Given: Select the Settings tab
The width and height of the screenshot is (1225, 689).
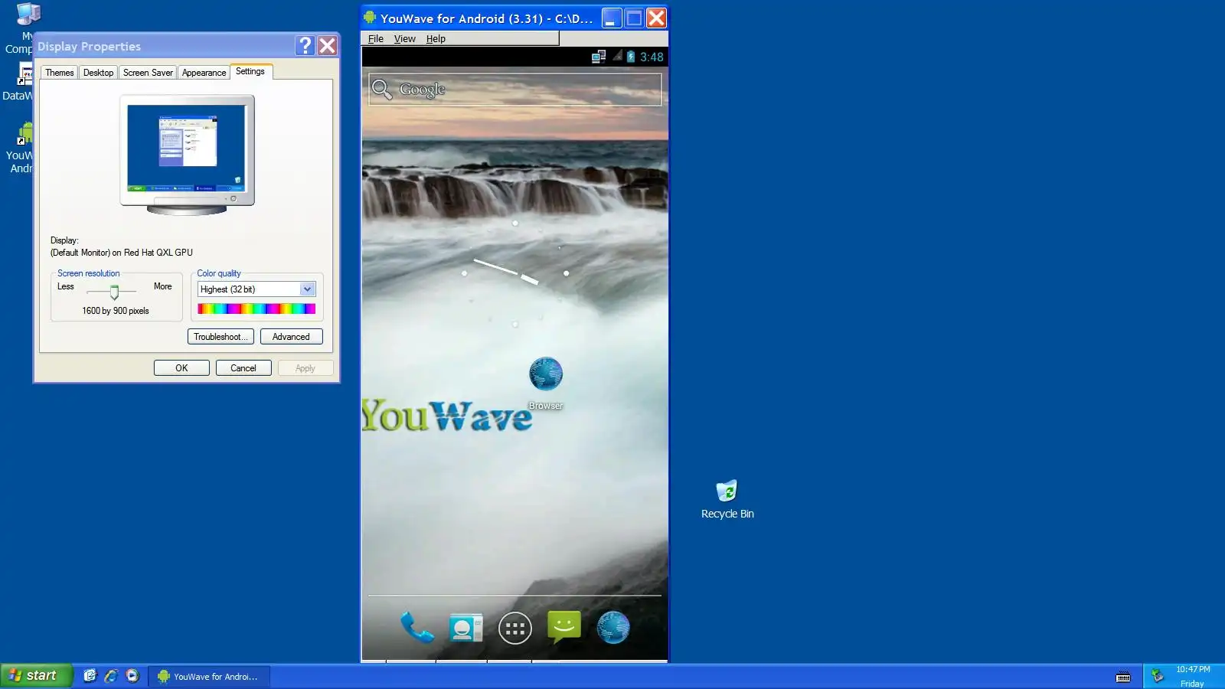Looking at the screenshot, I should click(250, 71).
